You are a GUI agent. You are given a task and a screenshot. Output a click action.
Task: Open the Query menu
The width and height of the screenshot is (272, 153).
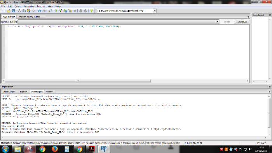click(x=17, y=6)
